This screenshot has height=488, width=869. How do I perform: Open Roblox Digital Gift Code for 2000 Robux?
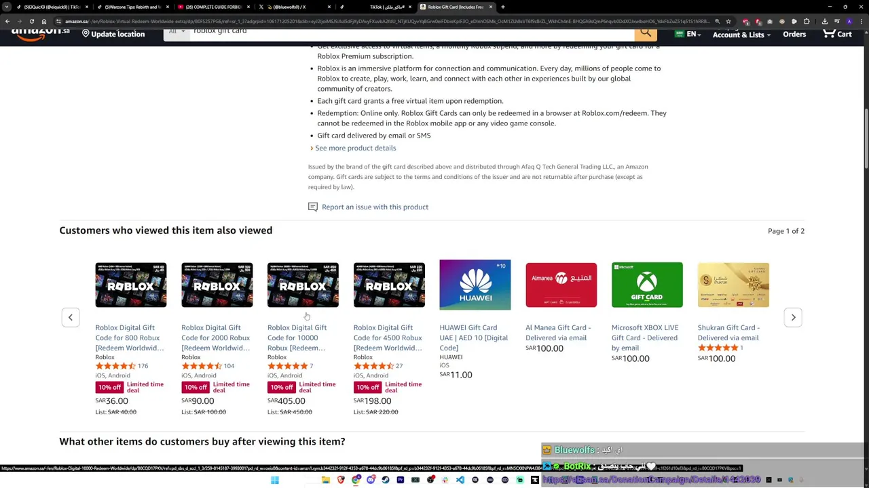[215, 338]
